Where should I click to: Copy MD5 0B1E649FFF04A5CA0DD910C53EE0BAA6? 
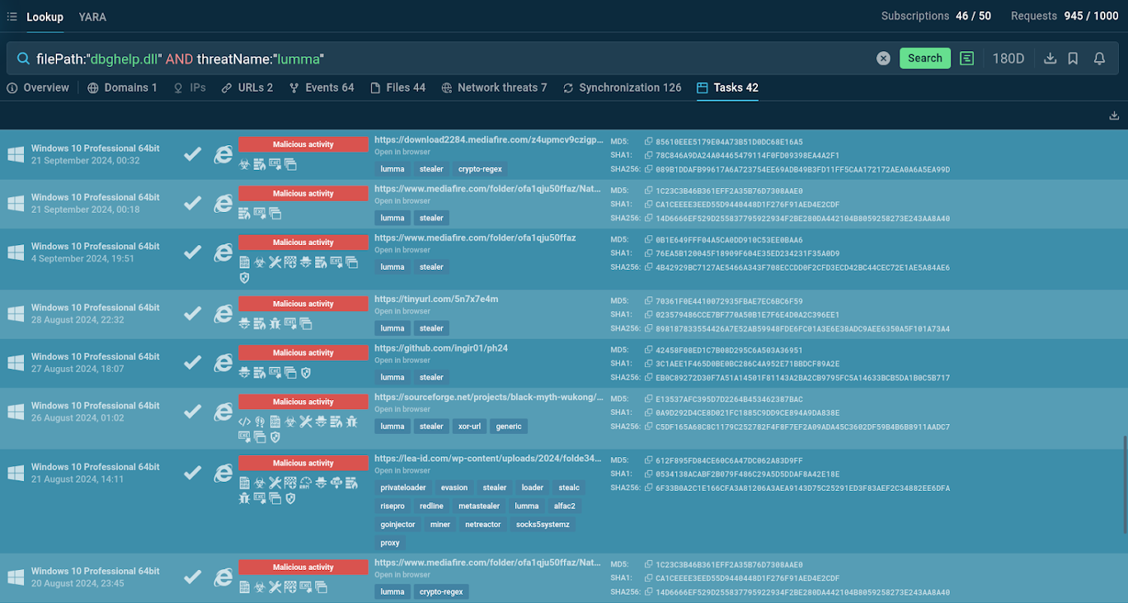click(648, 240)
